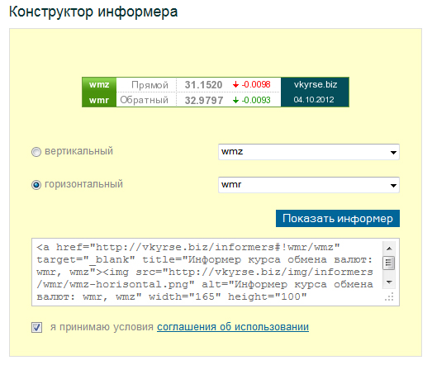Screen dimensions: 432x365
Task: Click the code textarea scroll-down arrow
Action: coord(389,282)
